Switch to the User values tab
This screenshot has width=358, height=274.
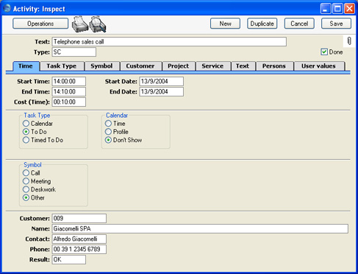pyautogui.click(x=319, y=66)
